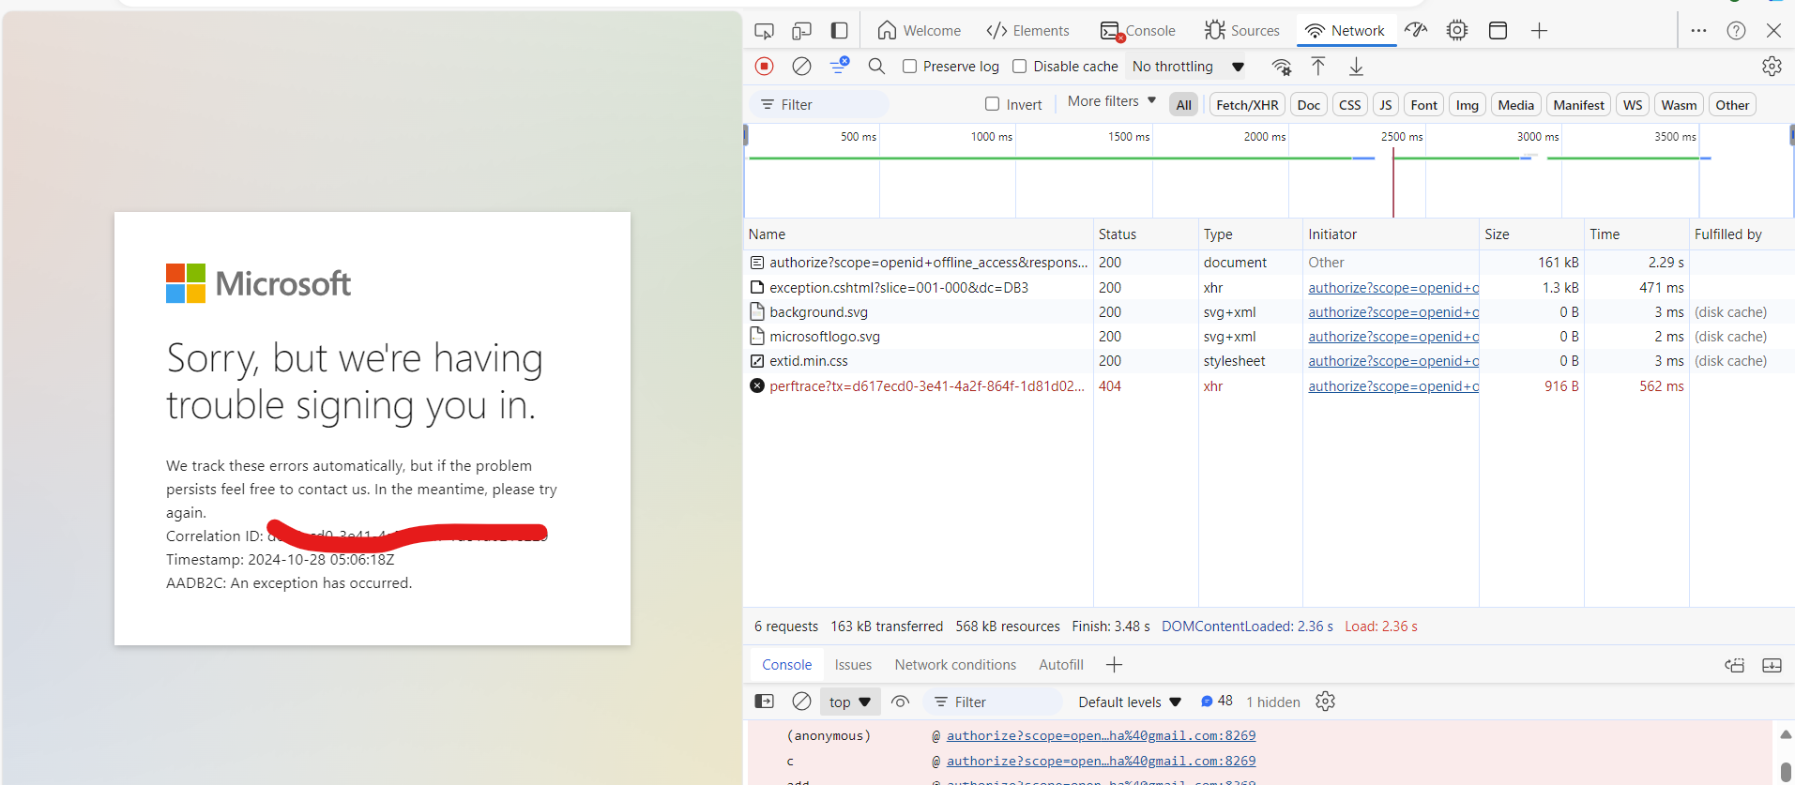Filter requests by Doc type
The image size is (1795, 785).
tap(1309, 105)
